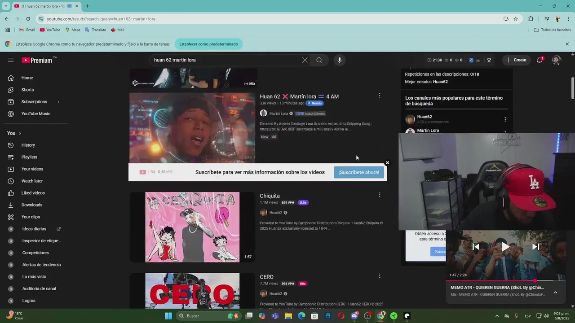The height and width of the screenshot is (323, 575).
Task: Open options menu for the CERO video
Action: pyautogui.click(x=380, y=276)
